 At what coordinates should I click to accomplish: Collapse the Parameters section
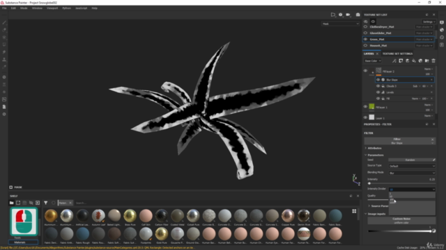[366, 155]
